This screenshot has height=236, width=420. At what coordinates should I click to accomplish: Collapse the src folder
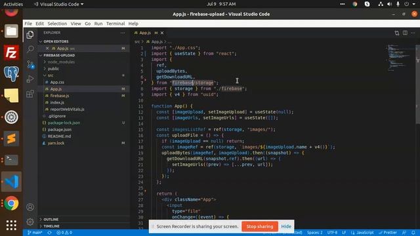coord(51,75)
